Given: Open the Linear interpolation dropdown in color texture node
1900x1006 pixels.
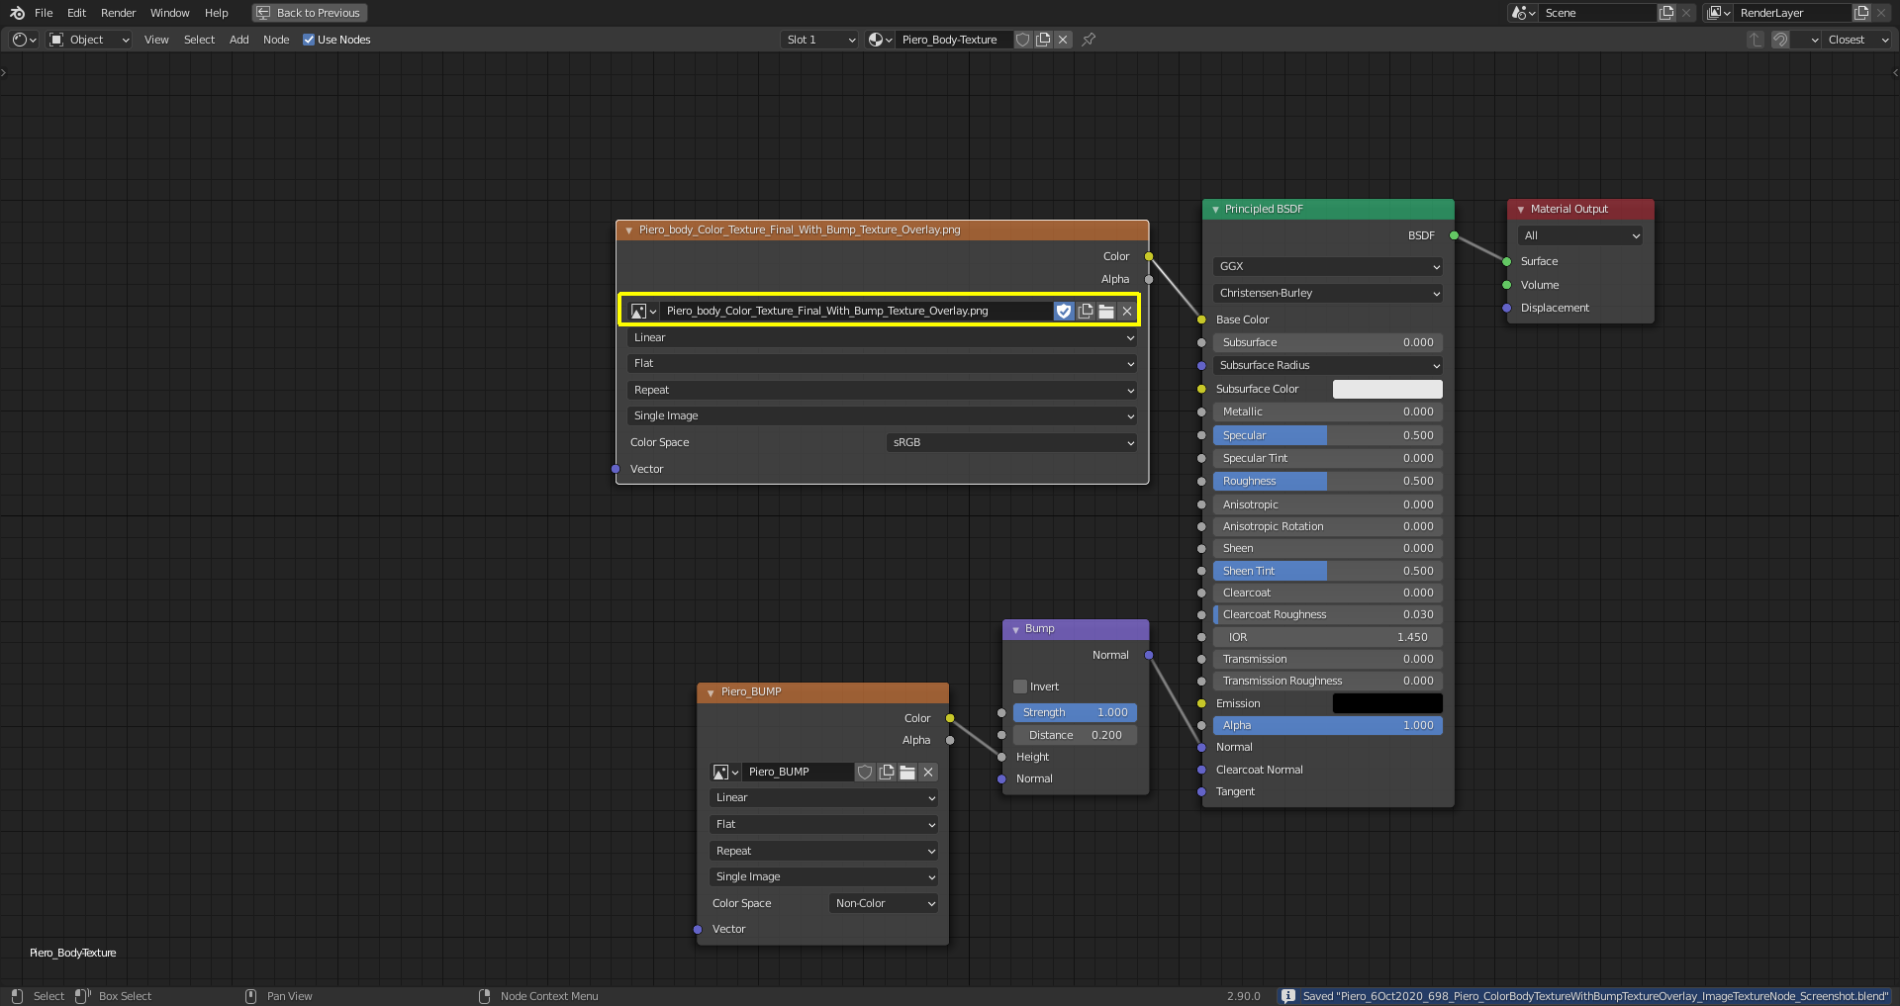Looking at the screenshot, I should tap(883, 337).
